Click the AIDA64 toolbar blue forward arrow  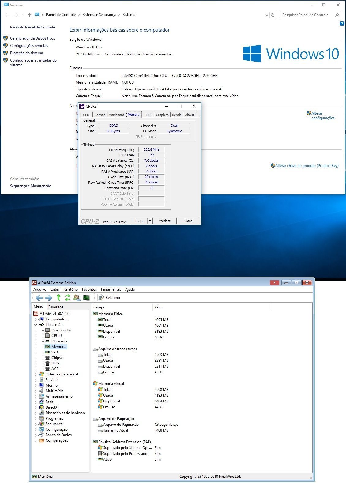49,298
